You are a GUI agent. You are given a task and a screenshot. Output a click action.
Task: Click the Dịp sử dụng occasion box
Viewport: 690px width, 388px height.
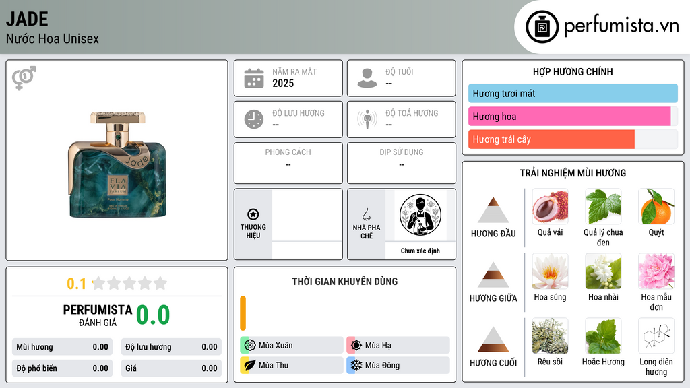(402, 163)
